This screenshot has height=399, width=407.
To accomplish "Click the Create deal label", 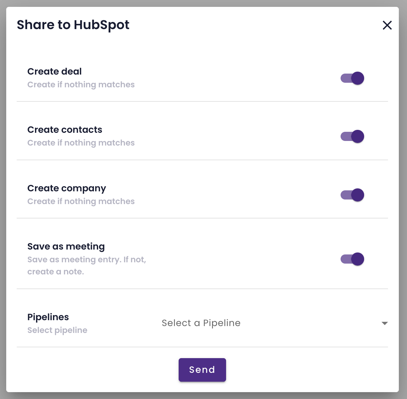I will pyautogui.click(x=55, y=71).
